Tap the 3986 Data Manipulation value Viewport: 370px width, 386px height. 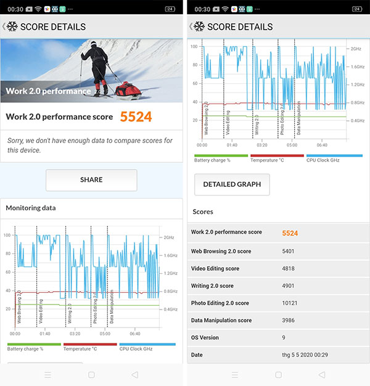(288, 320)
